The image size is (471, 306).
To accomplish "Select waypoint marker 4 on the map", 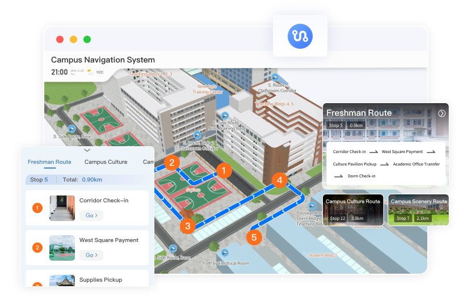I will pyautogui.click(x=279, y=181).
